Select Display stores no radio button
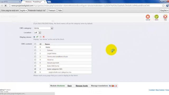The image size is (169, 95). tap(40, 37)
